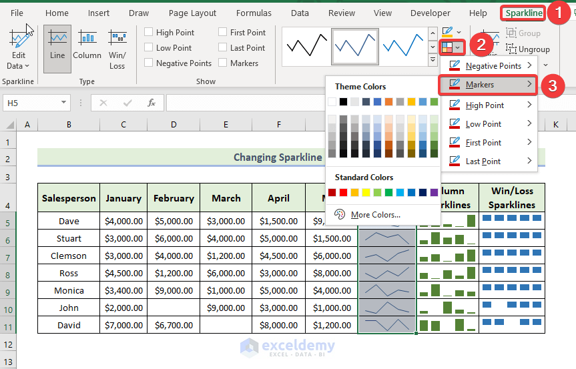The width and height of the screenshot is (576, 369).
Task: Switch to the Formulas tab
Action: tap(254, 13)
